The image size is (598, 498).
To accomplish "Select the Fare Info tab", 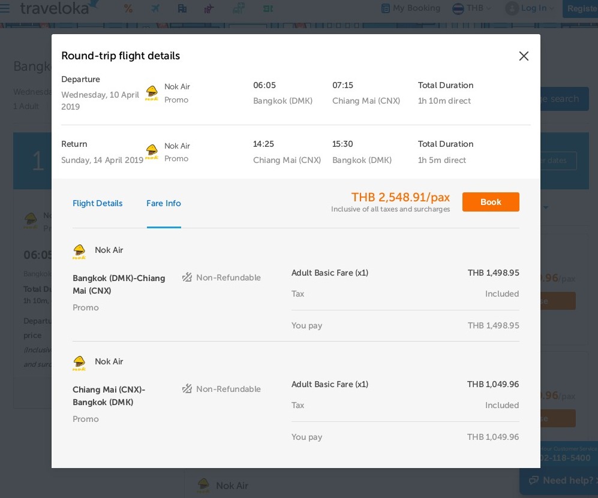I will point(164,204).
